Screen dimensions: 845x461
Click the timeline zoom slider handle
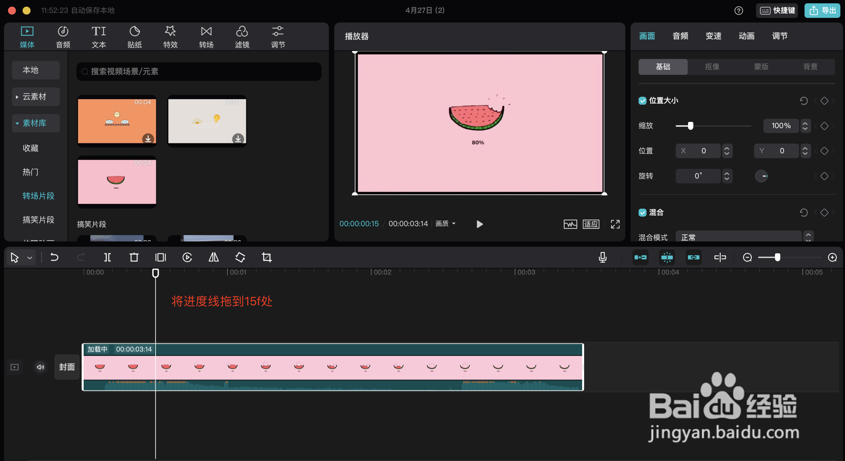(778, 257)
